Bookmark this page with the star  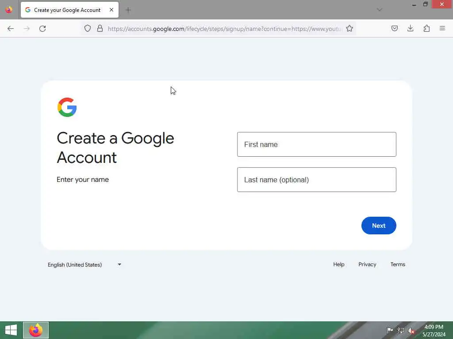349,28
